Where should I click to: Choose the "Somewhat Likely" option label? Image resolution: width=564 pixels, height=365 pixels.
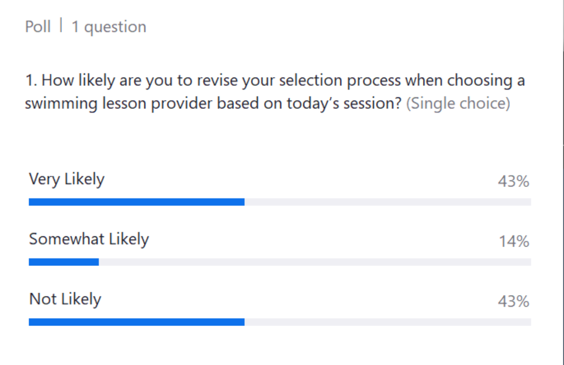click(89, 239)
